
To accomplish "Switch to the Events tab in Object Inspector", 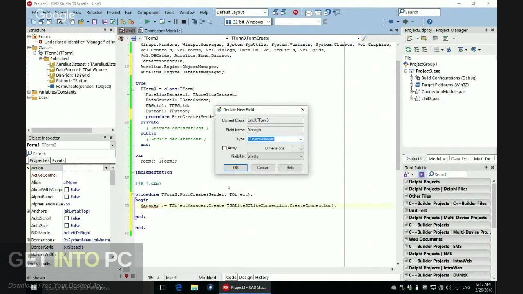I will [x=58, y=160].
